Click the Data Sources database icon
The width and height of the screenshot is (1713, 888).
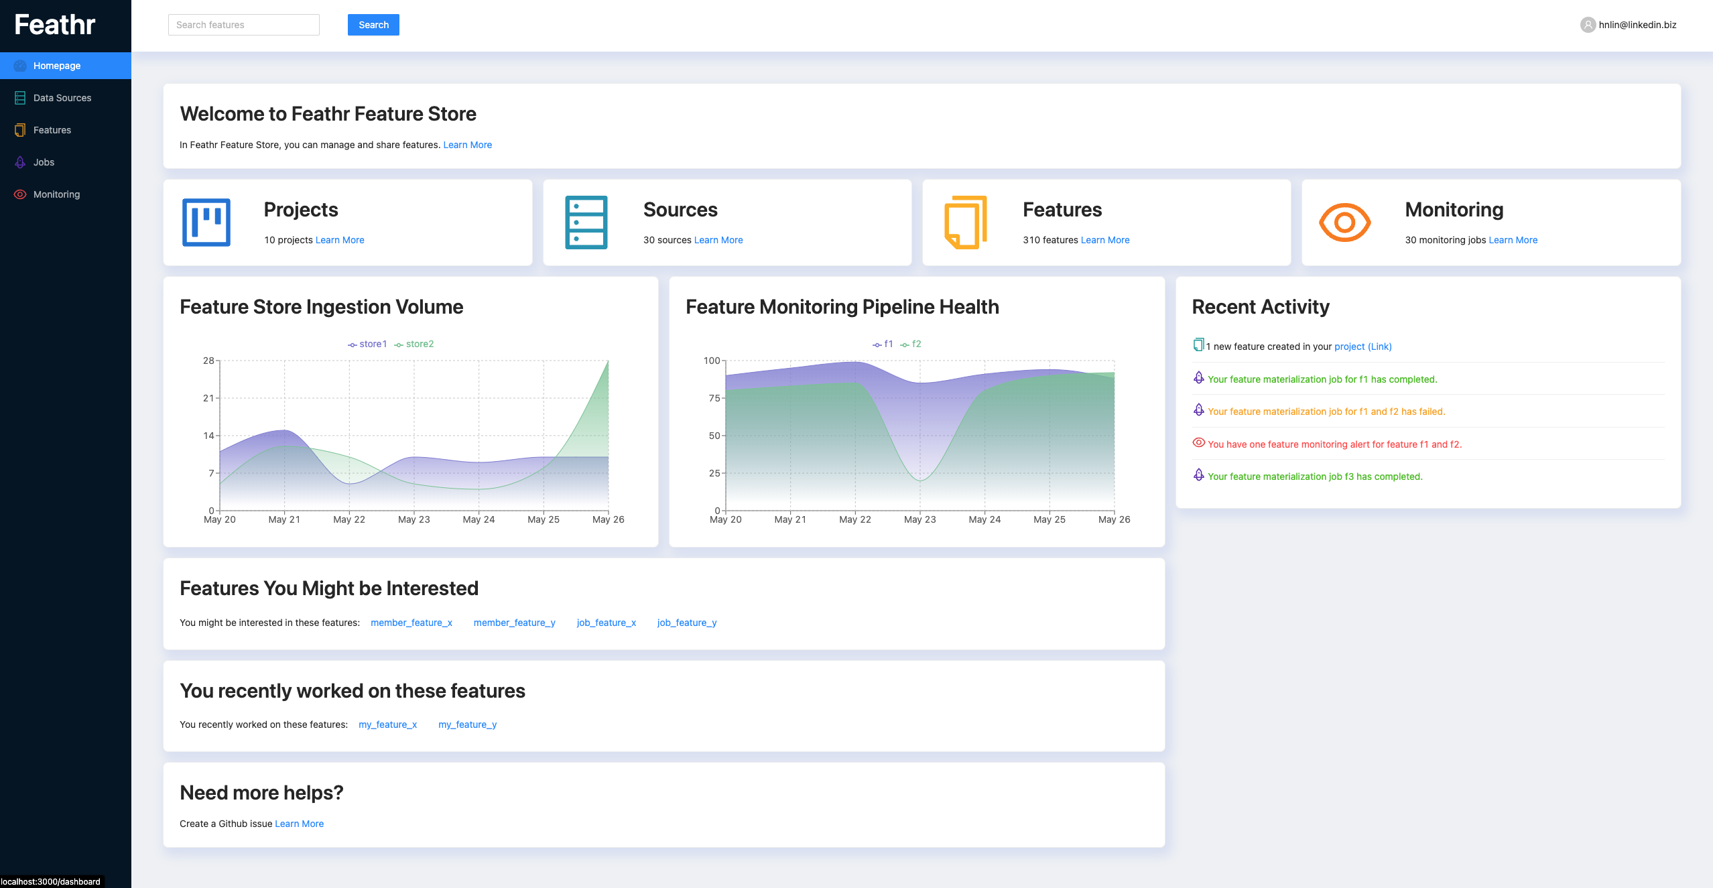20,98
